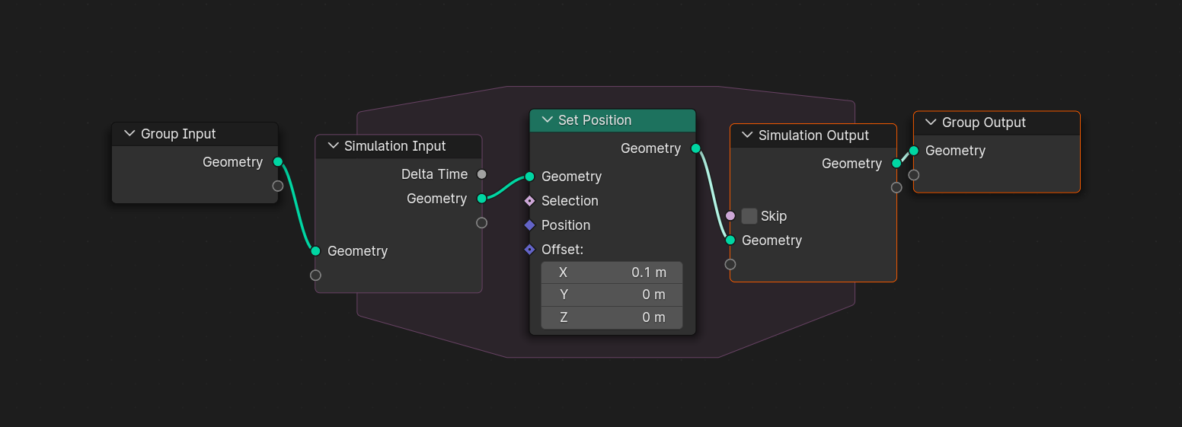Click empty socket on Group Output
This screenshot has height=427, width=1182.
click(914, 175)
